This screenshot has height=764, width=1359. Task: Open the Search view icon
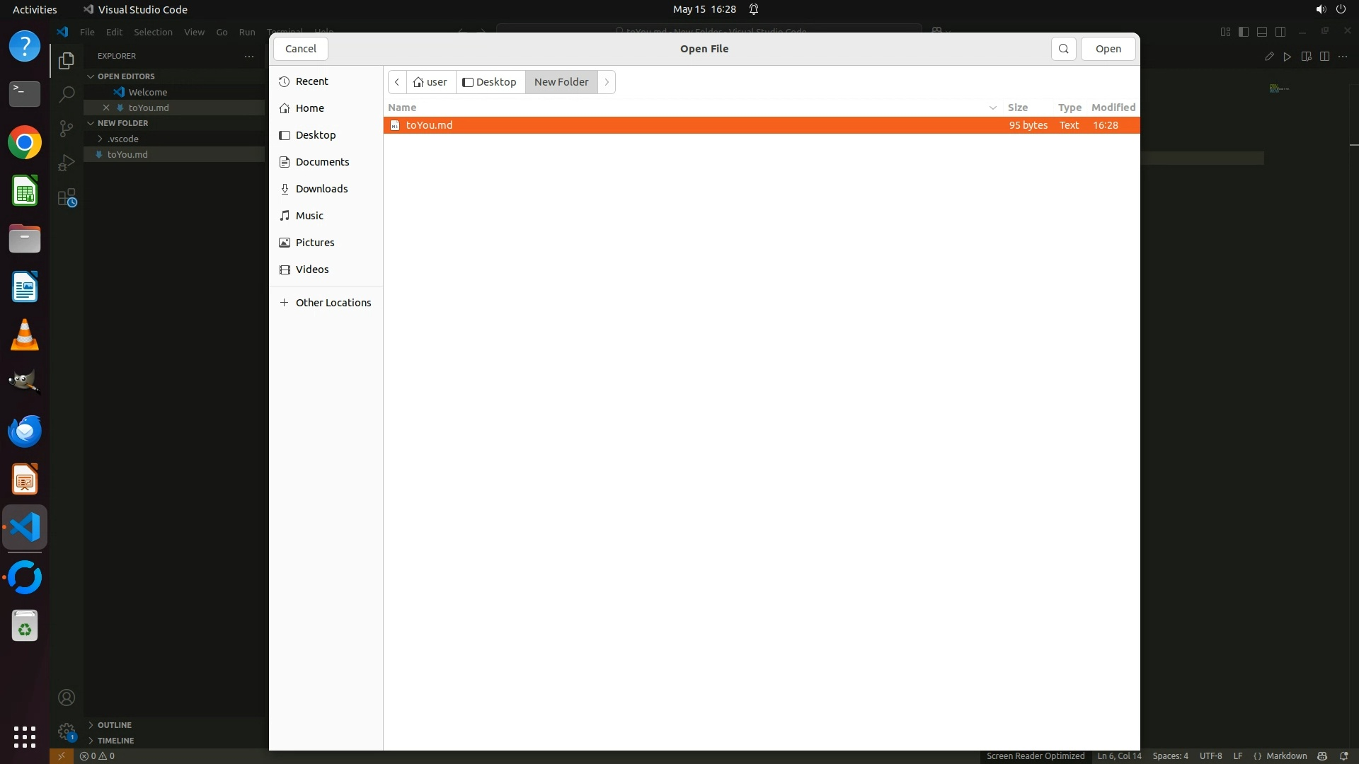point(66,94)
